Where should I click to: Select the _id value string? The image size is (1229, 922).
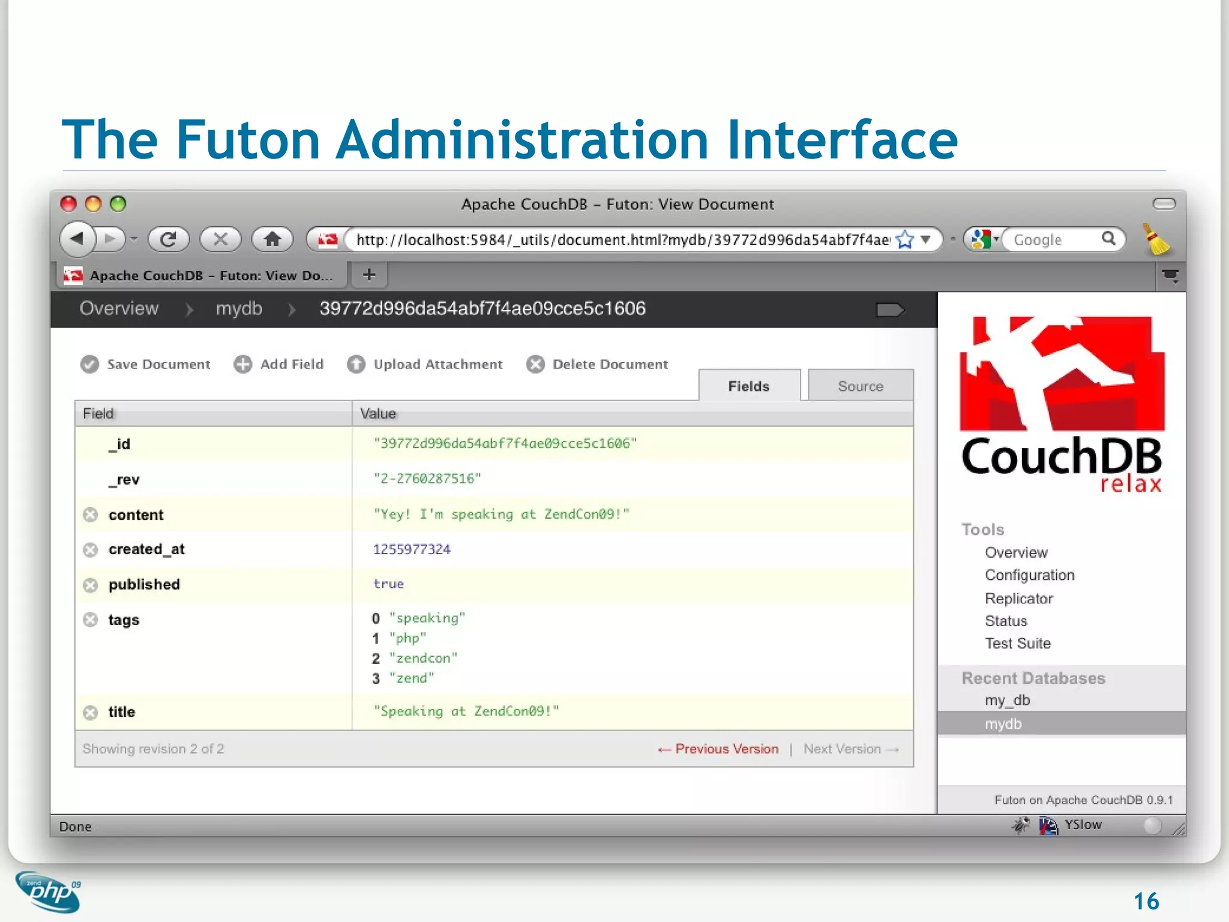tap(505, 444)
